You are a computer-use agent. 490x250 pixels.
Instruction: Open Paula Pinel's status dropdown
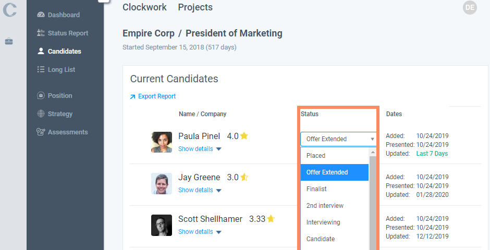(x=338, y=139)
